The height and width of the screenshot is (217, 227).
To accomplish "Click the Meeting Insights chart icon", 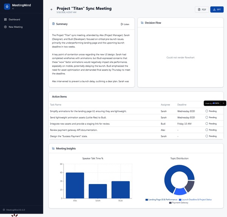I will click(53, 148).
